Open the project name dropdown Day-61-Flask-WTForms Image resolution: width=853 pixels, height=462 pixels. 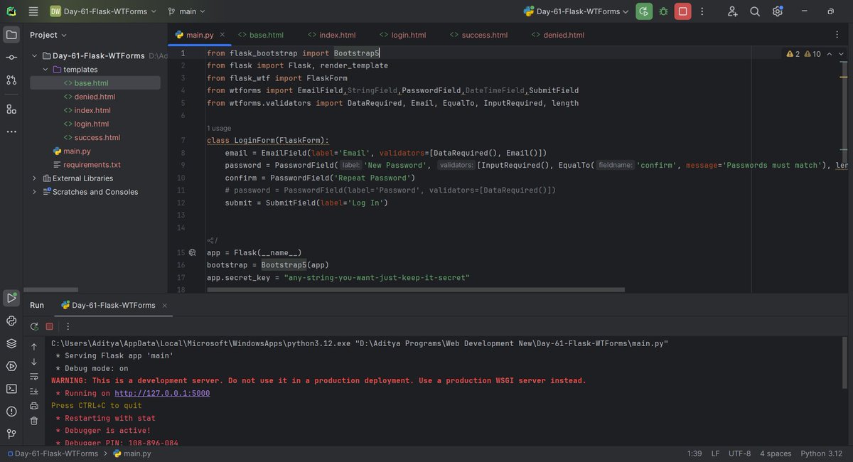[x=104, y=11]
